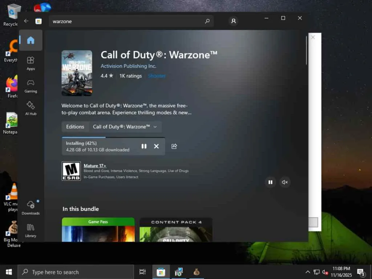Open the user account profile icon
Viewport: 372px width, 279px height.
pyautogui.click(x=234, y=21)
